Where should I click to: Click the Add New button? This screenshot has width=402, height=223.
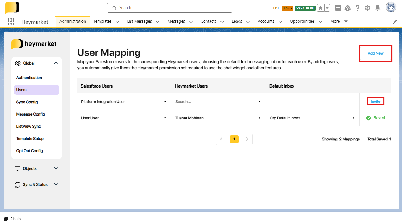click(x=376, y=53)
